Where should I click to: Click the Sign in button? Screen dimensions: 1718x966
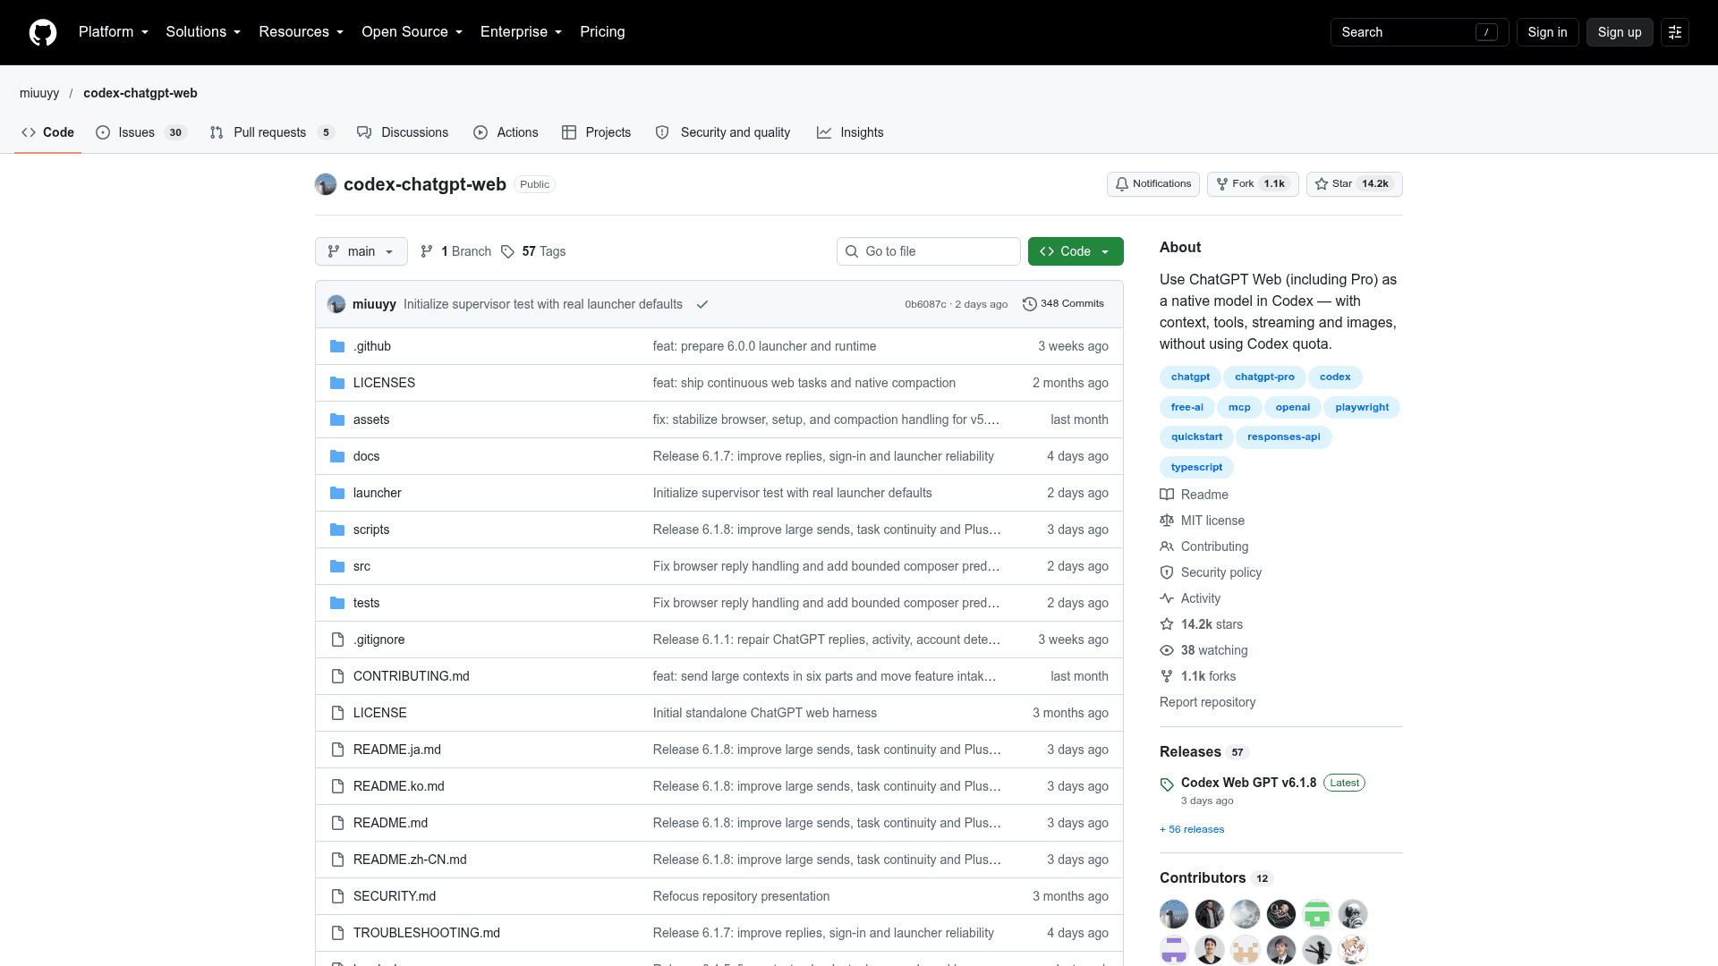point(1547,32)
